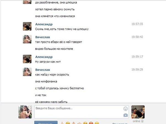Click the blue send message button

pyautogui.click(x=46, y=123)
